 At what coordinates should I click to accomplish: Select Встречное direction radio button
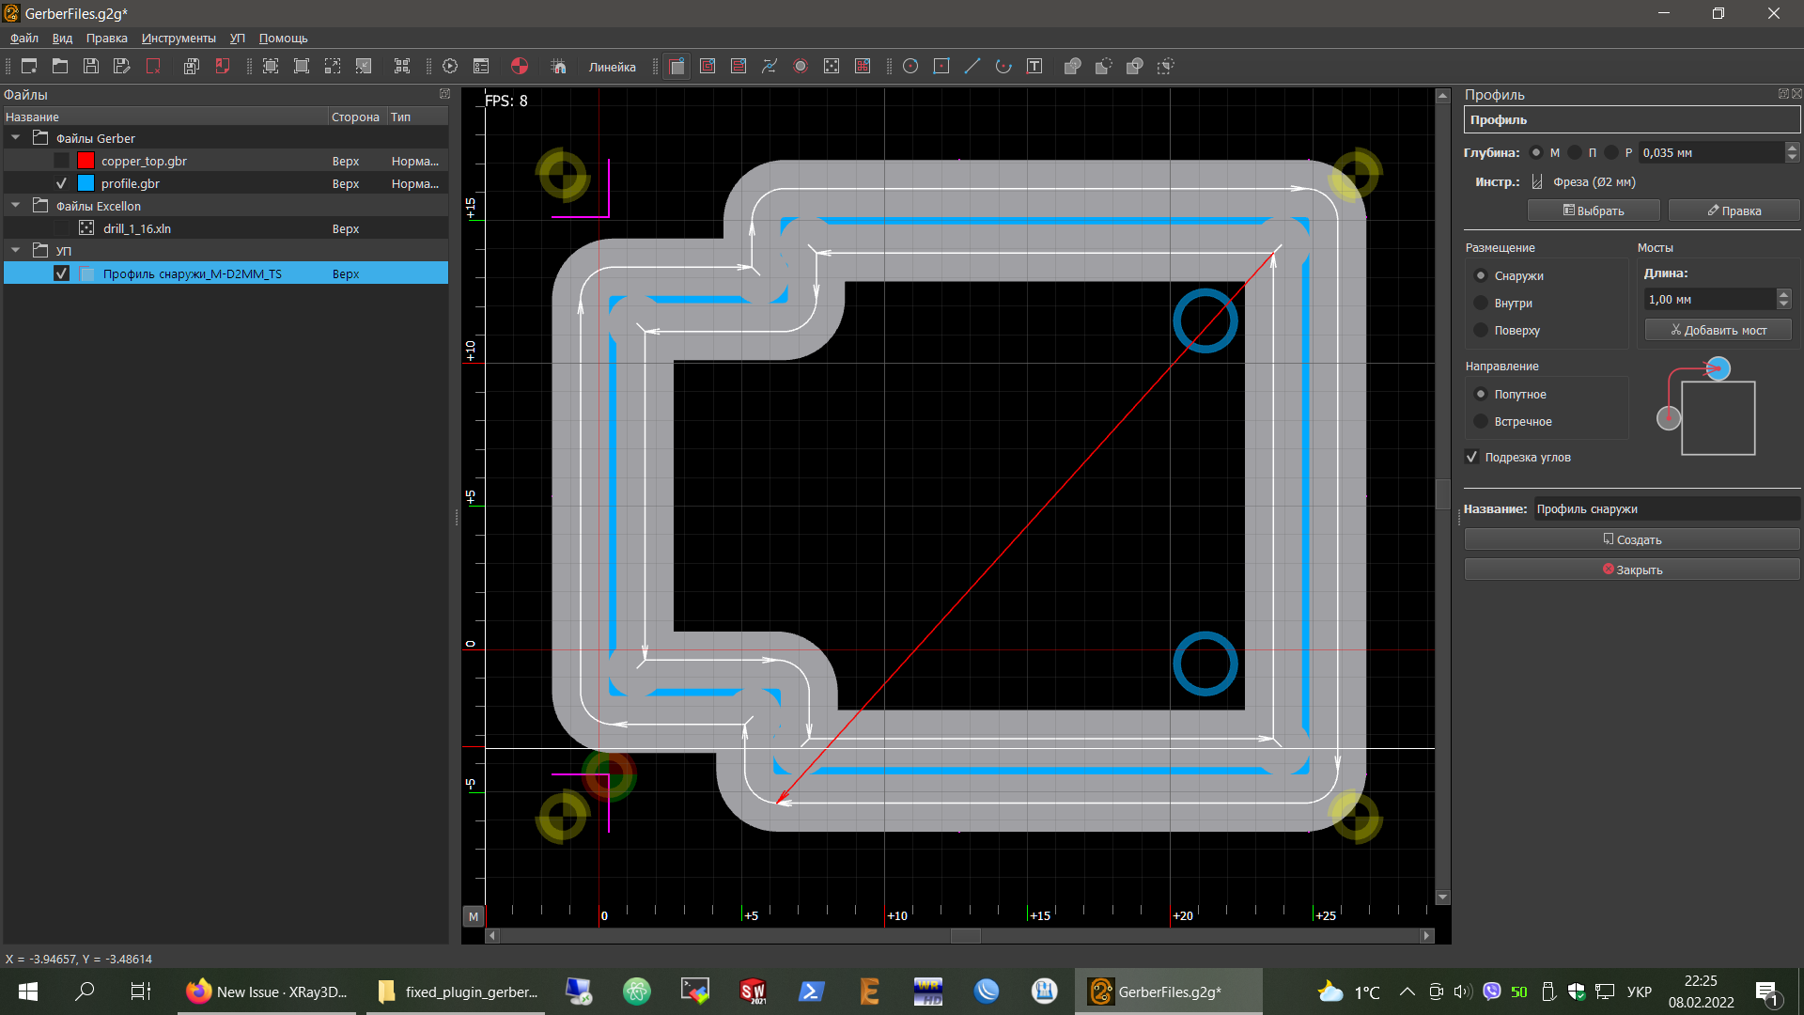pyautogui.click(x=1481, y=421)
